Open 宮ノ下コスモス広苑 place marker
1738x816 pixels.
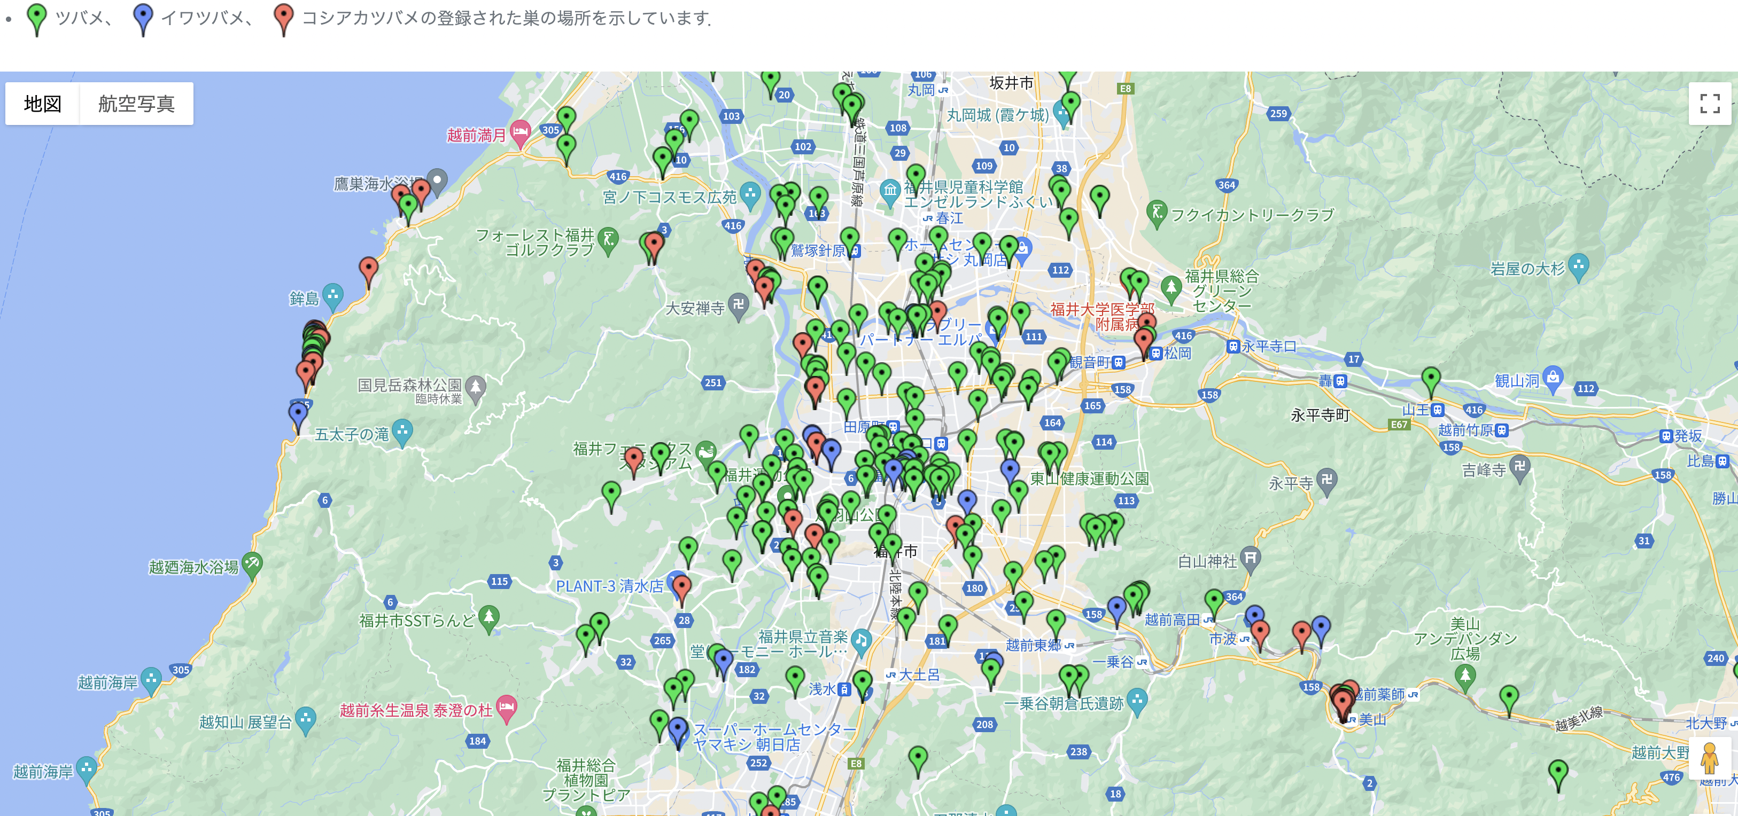pyautogui.click(x=750, y=195)
